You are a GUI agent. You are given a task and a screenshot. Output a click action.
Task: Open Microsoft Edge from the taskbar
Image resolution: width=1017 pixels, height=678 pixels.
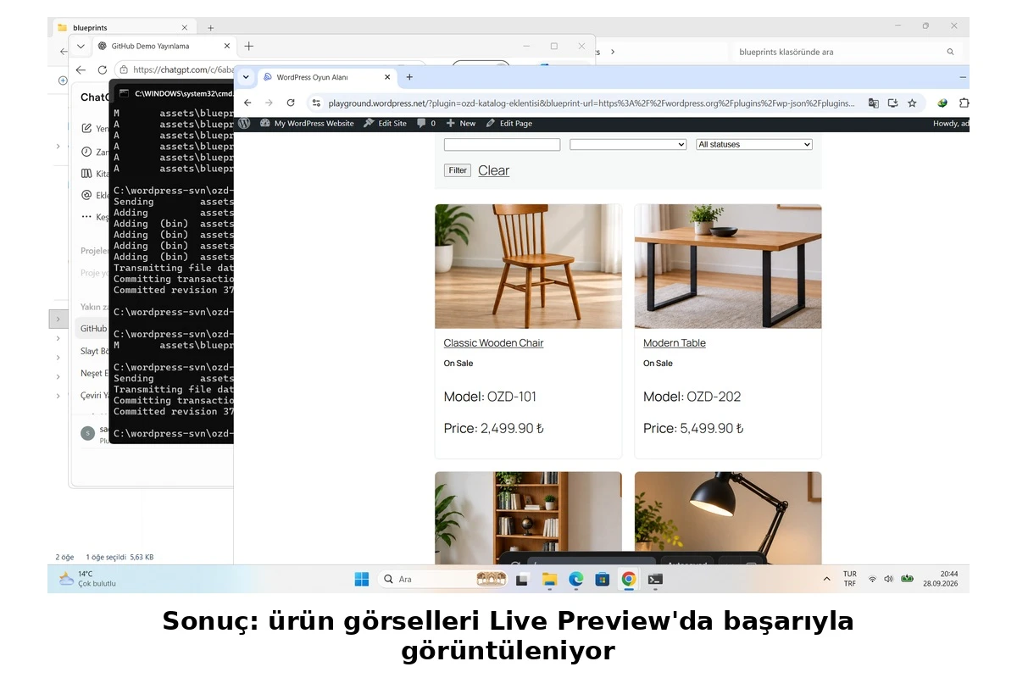click(576, 580)
